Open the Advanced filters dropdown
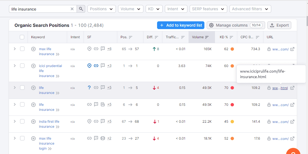 click(x=250, y=9)
